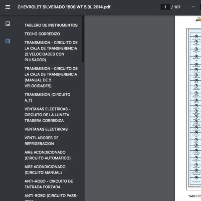
Task: Open transfer case MANUAL DE 2 VELOCIDADES bookmark
Action: tap(51, 77)
